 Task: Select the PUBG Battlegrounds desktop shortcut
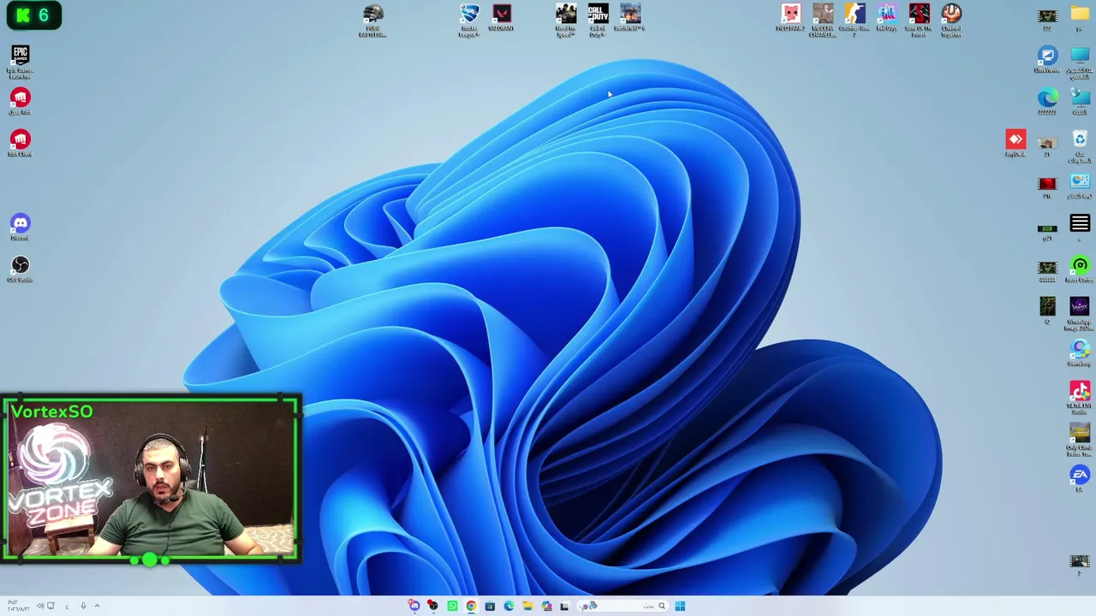[x=373, y=21]
